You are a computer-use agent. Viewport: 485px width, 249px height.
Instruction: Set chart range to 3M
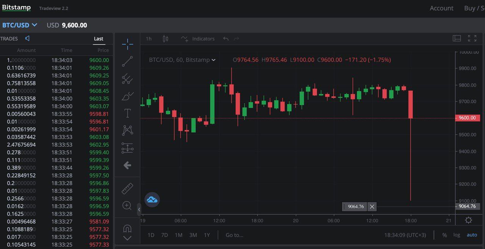tap(193, 235)
